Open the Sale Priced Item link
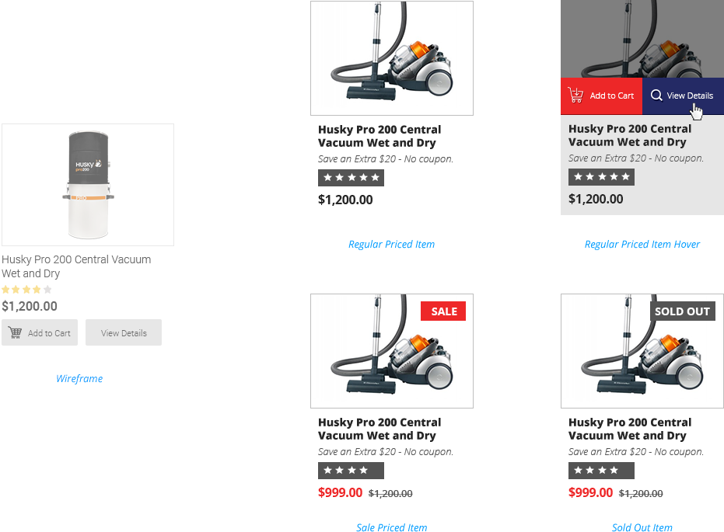 pos(392,527)
